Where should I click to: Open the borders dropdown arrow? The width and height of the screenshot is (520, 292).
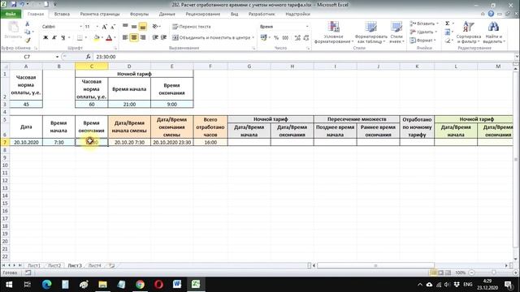tap(85, 38)
